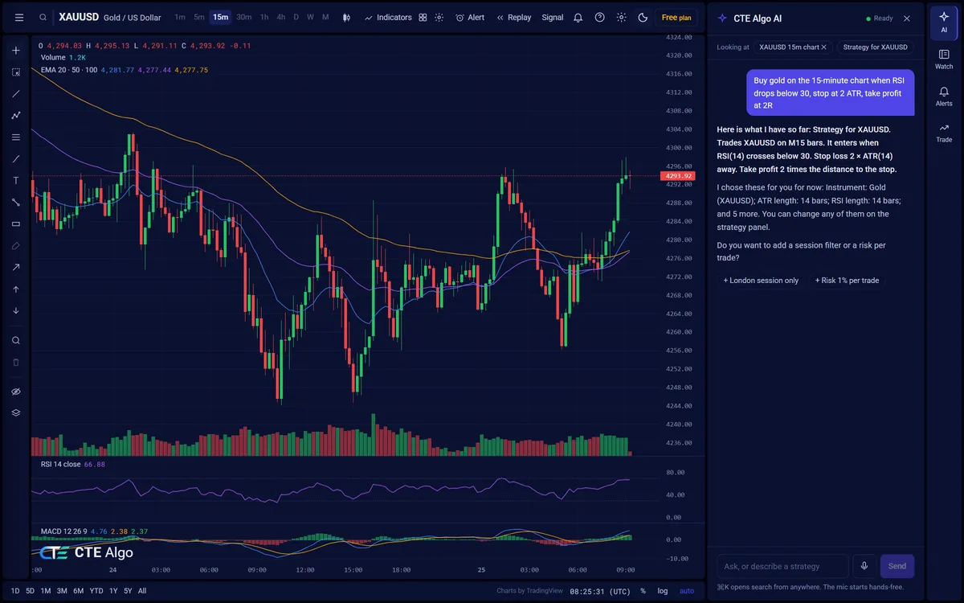This screenshot has height=603, width=964.
Task: Select the horizontal lines tool
Action: pyautogui.click(x=16, y=137)
